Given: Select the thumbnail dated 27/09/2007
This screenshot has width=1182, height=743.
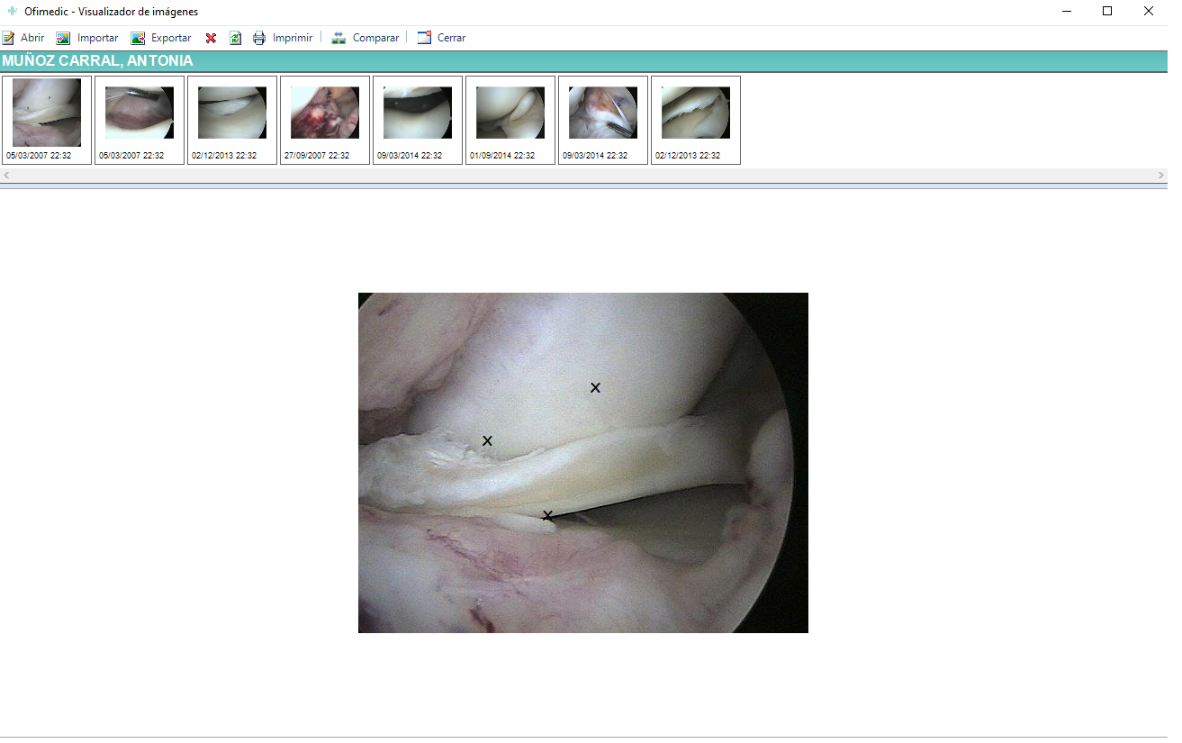Looking at the screenshot, I should tap(325, 113).
